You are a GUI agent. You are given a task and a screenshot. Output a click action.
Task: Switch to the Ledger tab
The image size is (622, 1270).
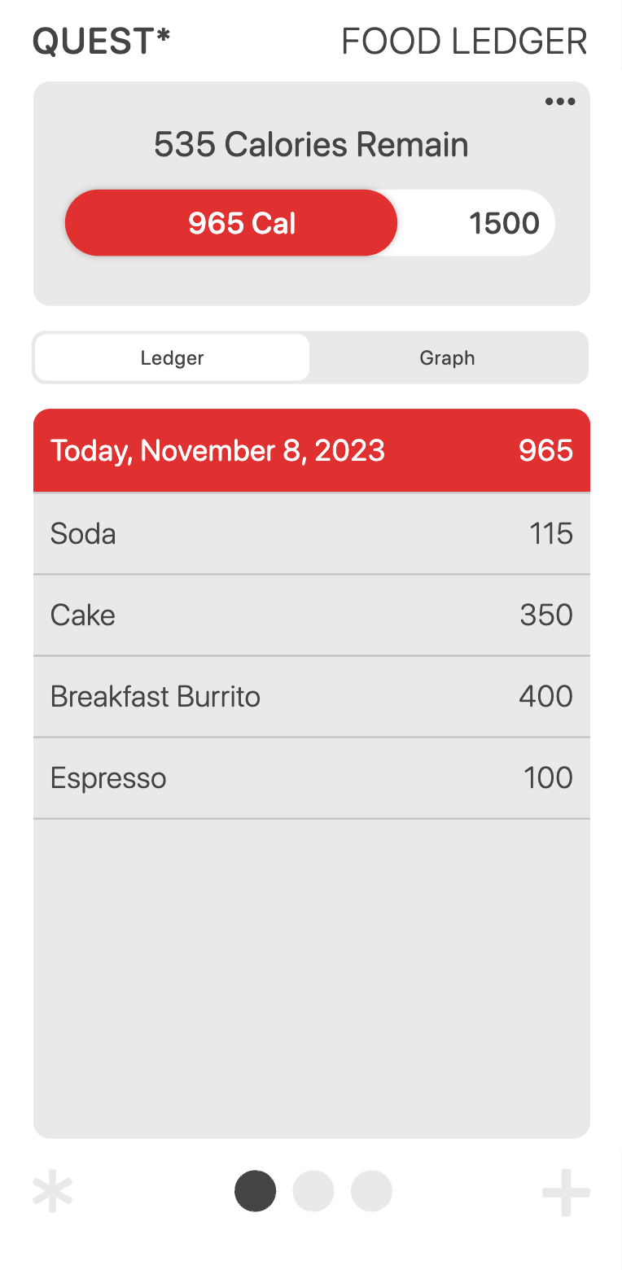click(x=172, y=357)
